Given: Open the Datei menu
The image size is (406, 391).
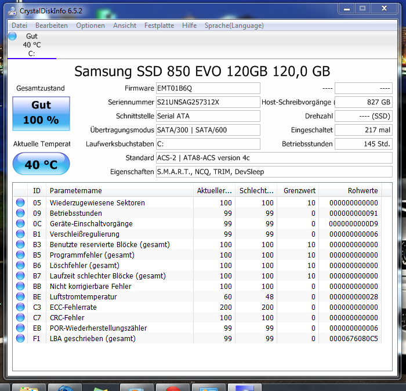Looking at the screenshot, I should click(19, 26).
